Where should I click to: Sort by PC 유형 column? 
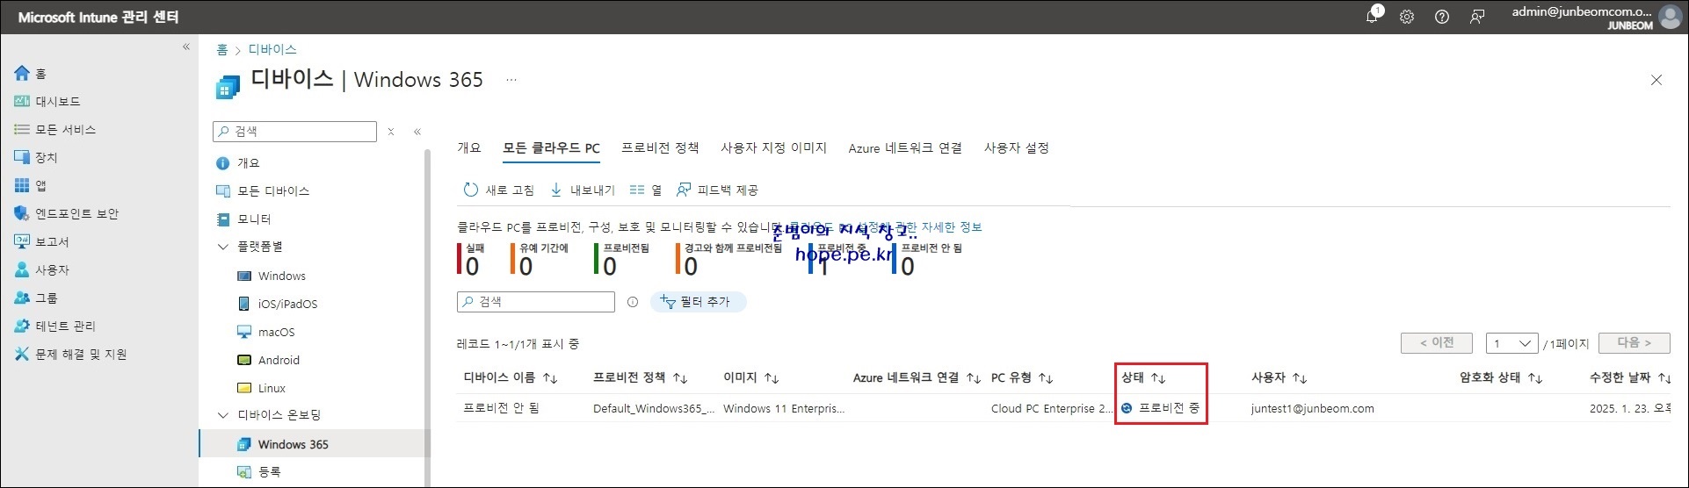(1022, 378)
